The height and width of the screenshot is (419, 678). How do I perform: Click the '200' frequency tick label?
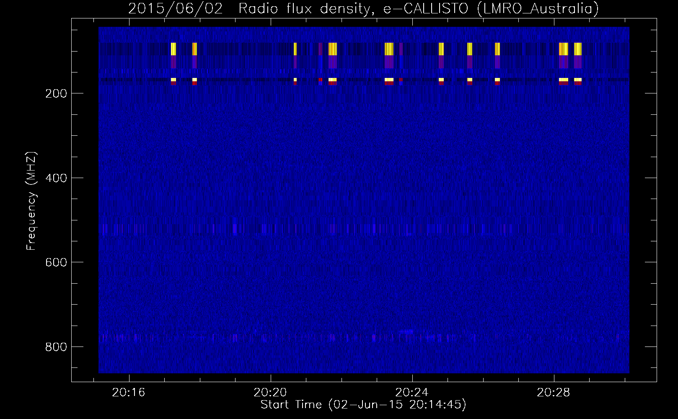(56, 93)
